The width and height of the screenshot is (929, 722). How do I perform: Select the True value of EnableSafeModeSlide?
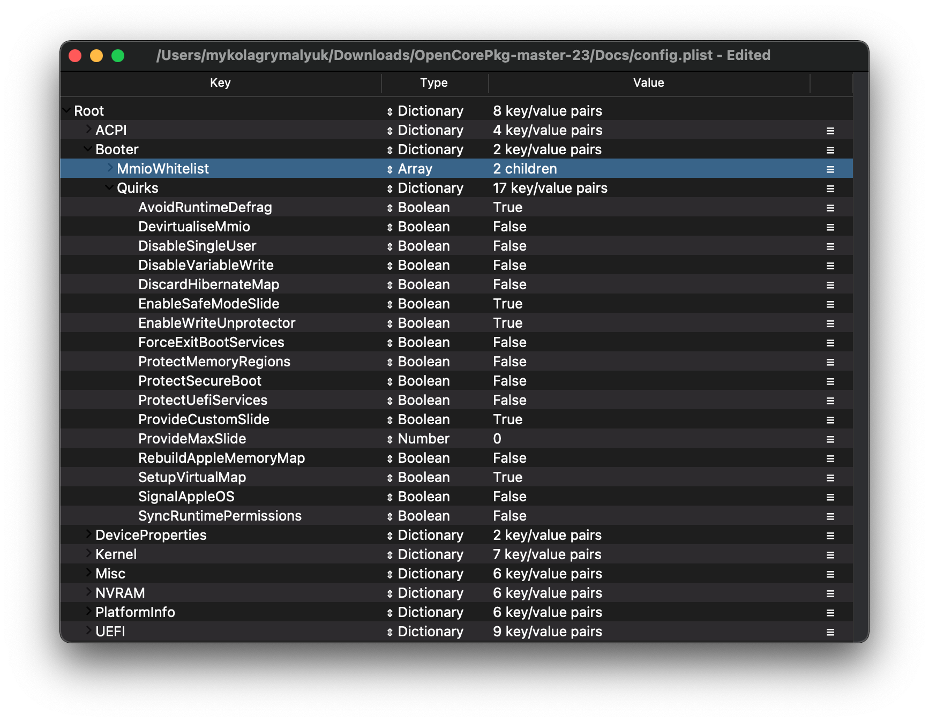click(x=507, y=304)
